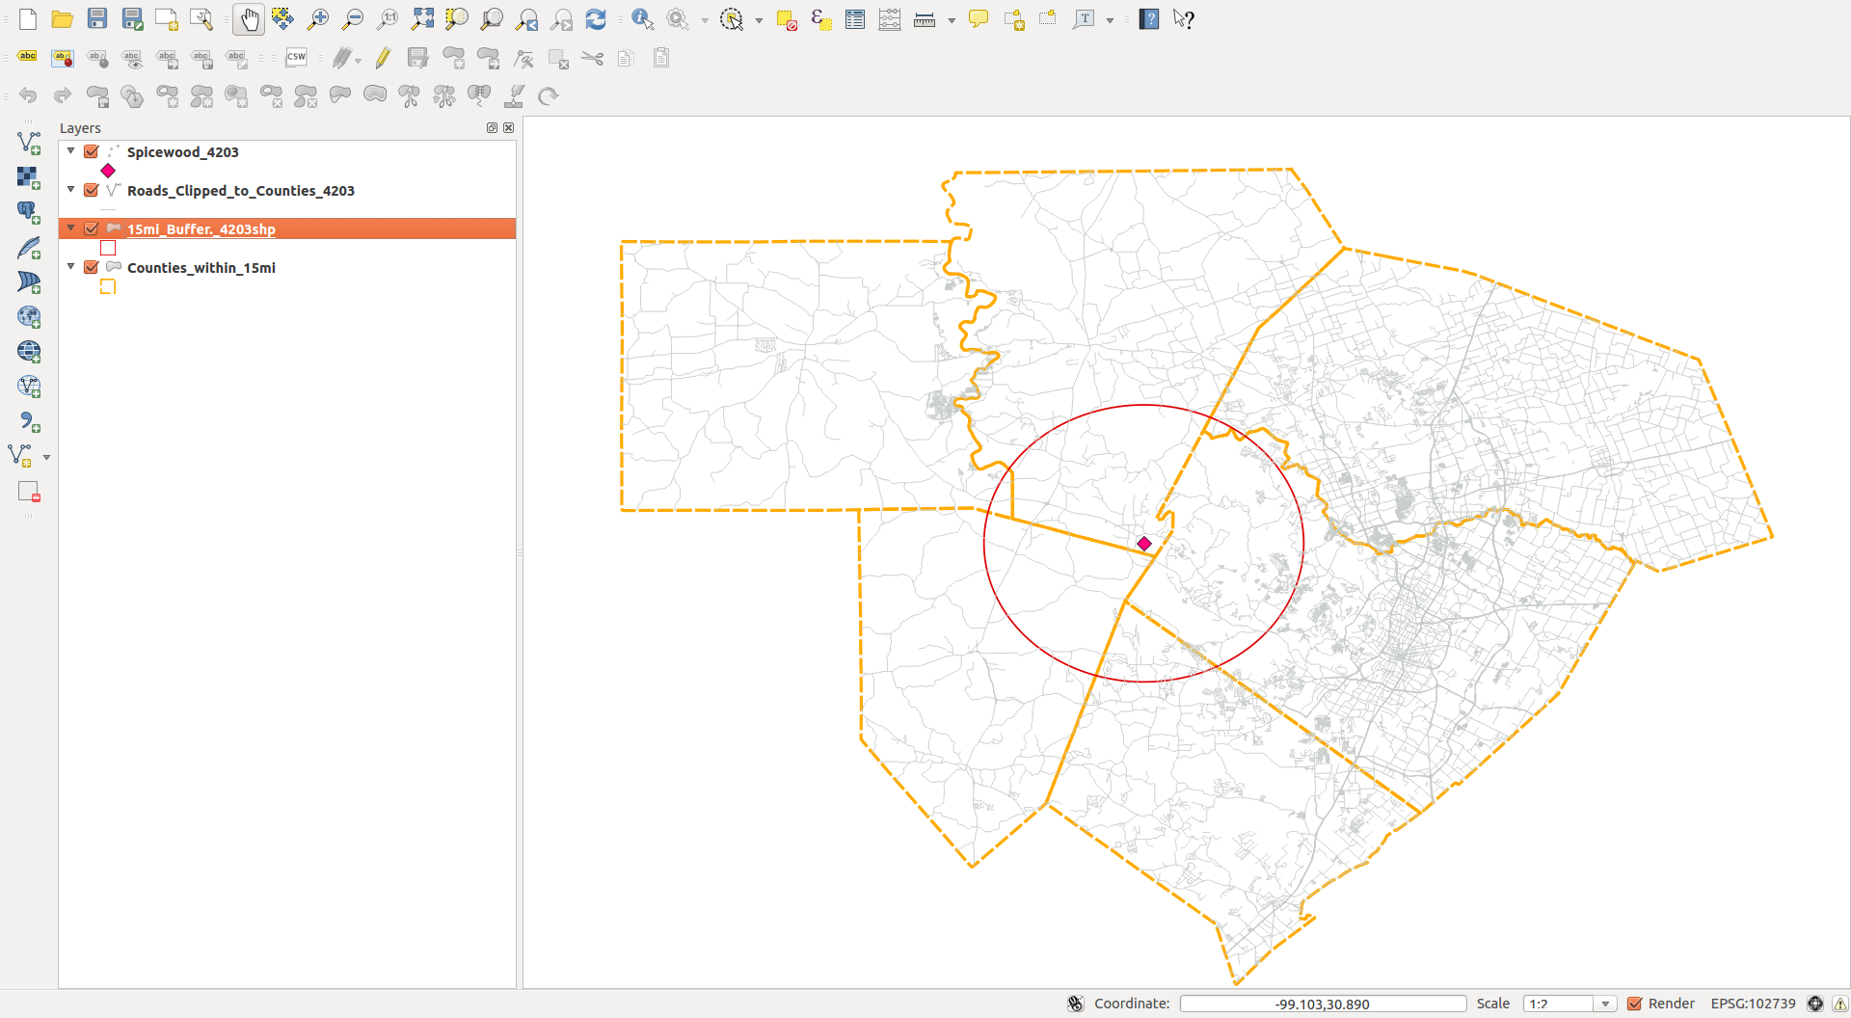Image resolution: width=1851 pixels, height=1018 pixels.
Task: Deselect features from all layers
Action: (787, 19)
